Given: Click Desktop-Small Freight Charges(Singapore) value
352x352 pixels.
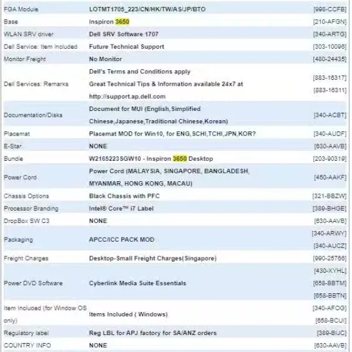Looking at the screenshot, I should point(153,258).
